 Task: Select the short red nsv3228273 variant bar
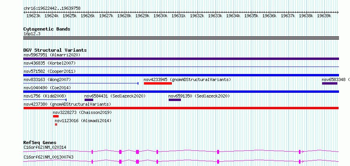[x=56, y=116]
